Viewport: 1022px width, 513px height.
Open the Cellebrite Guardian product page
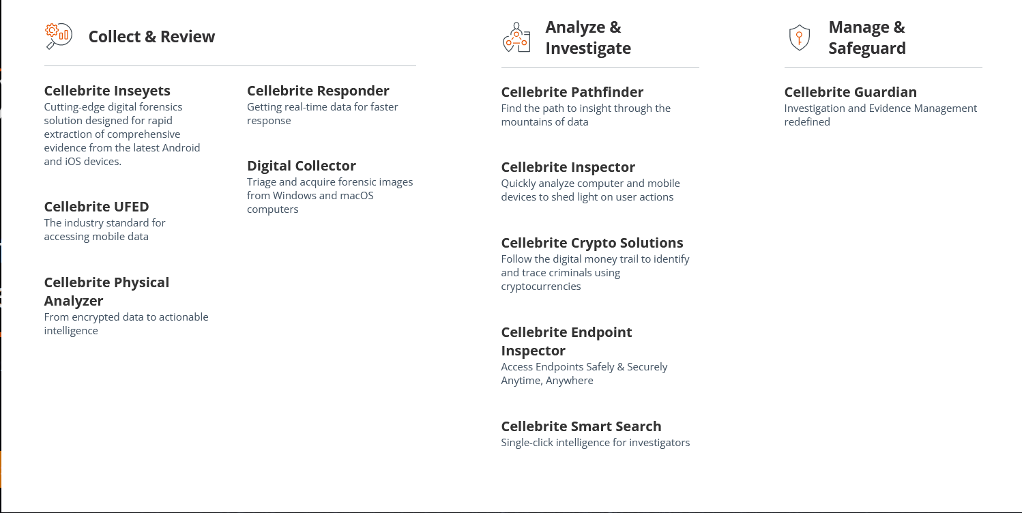(850, 91)
